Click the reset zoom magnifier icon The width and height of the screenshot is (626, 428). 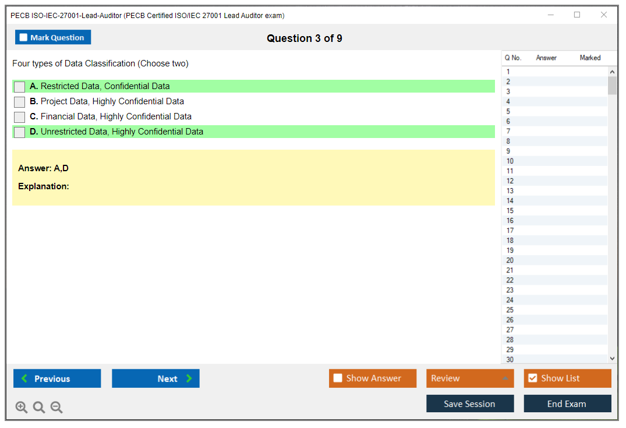tap(39, 408)
